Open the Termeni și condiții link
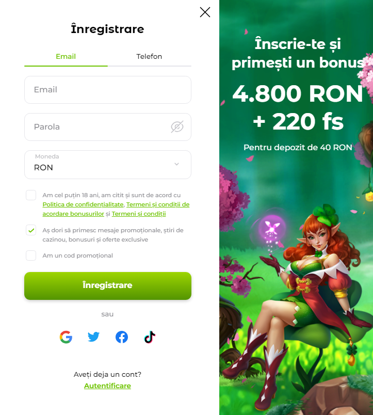 pos(139,214)
